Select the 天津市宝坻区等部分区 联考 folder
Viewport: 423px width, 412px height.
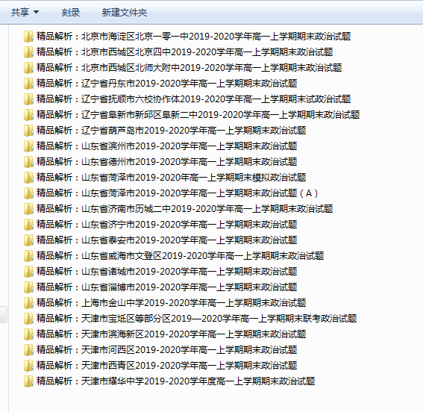197,319
